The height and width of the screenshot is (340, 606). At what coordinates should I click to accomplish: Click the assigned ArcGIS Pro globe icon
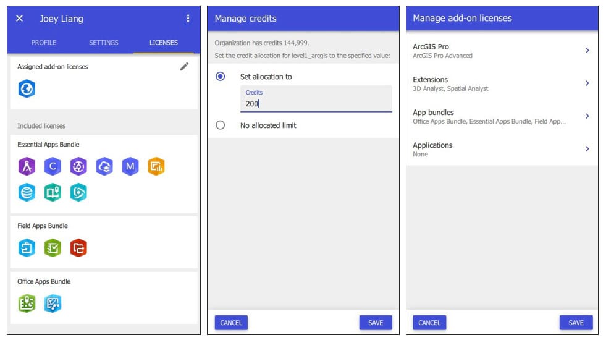(x=27, y=88)
